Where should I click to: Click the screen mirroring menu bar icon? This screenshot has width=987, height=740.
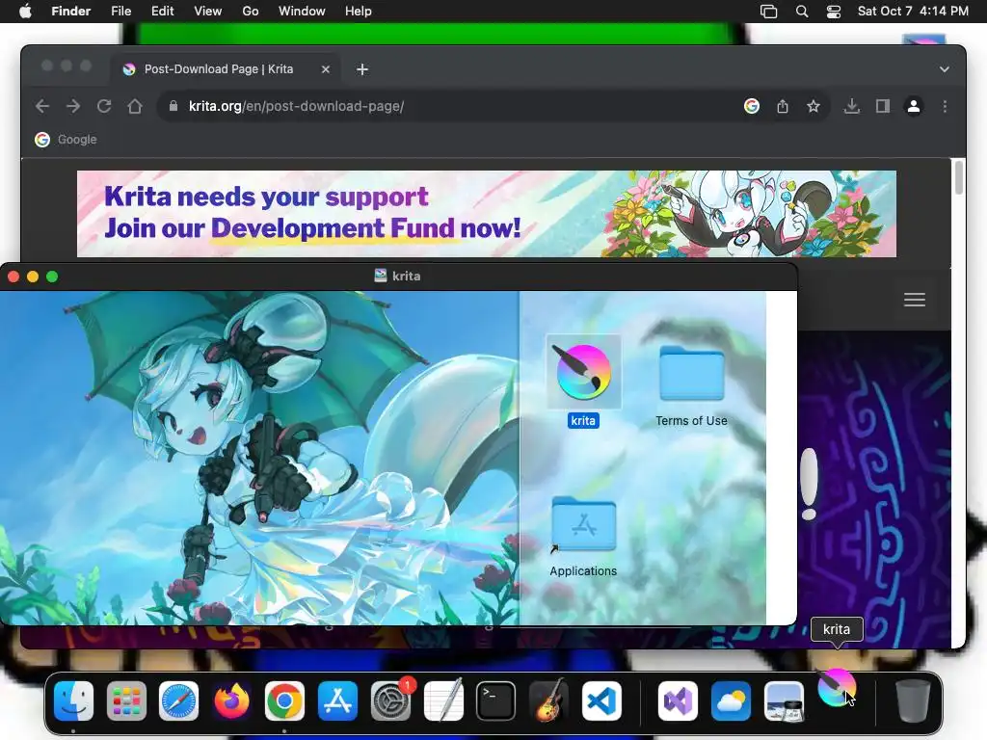pyautogui.click(x=768, y=12)
